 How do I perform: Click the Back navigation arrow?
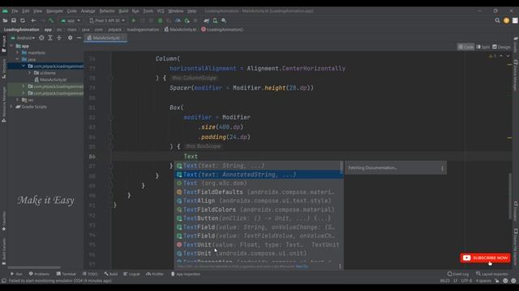point(33,20)
